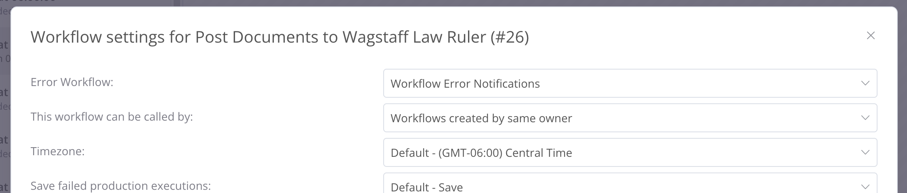907x193 pixels.
Task: Click the 'Default - Save' value text
Action: click(x=426, y=187)
